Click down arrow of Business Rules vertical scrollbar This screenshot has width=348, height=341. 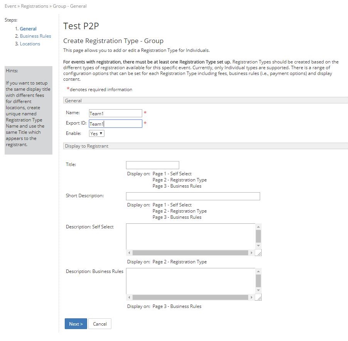(258, 290)
